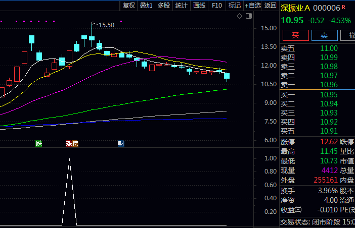The image size is (355, 228).
Task: Click the green 跌 event marker
Action: click(39, 143)
